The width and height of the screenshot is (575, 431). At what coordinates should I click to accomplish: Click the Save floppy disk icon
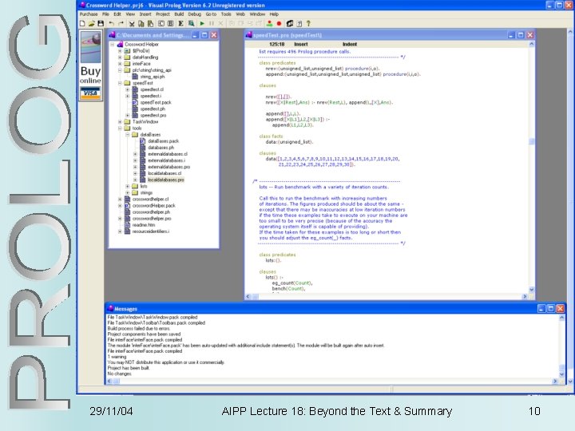101,23
